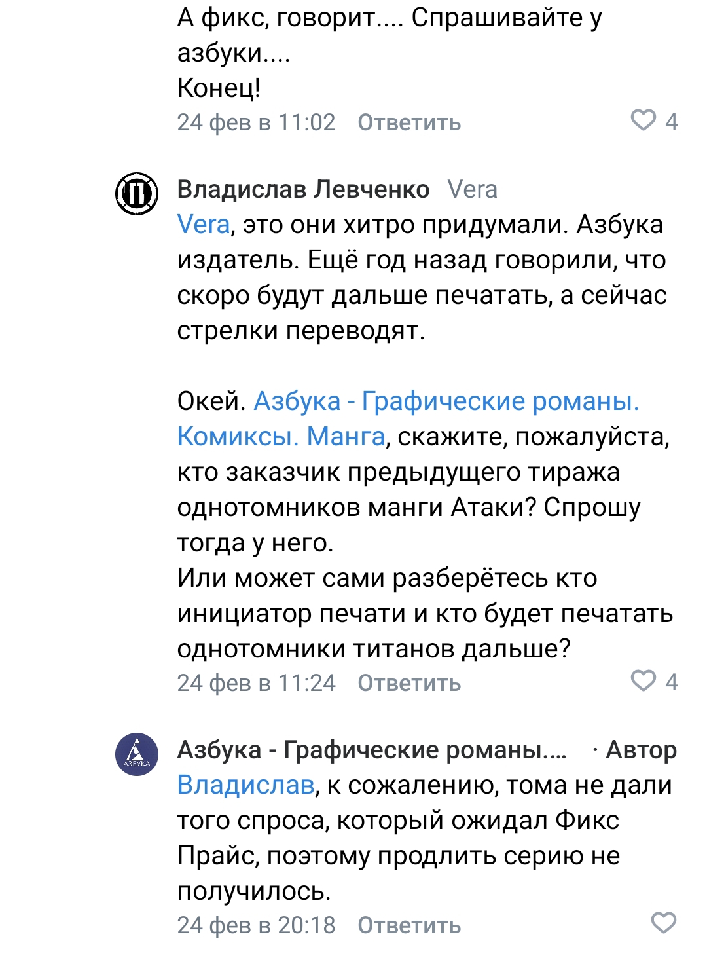
Task: Follow the Азбука - Графические романы mention link
Action: tap(408, 418)
